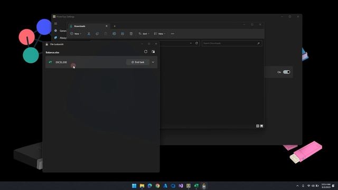The image size is (338, 190).
Task: Click the Share icon in File Explorer toolbar
Action: 123,34
